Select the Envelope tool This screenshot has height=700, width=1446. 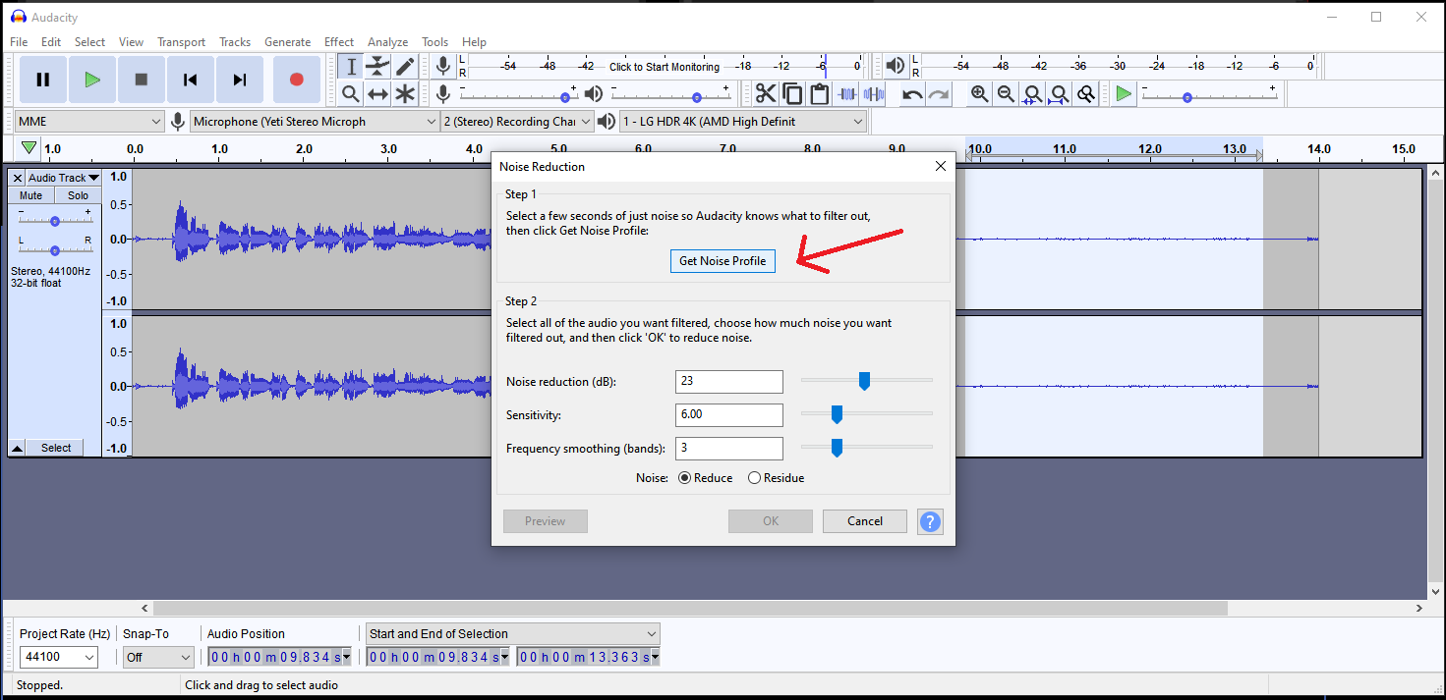(x=377, y=66)
